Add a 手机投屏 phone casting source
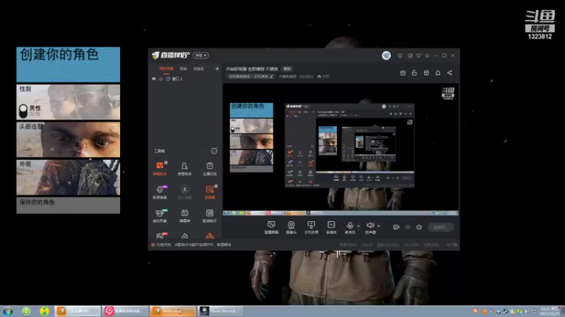Screen dimensions: 565x317 click(311, 228)
